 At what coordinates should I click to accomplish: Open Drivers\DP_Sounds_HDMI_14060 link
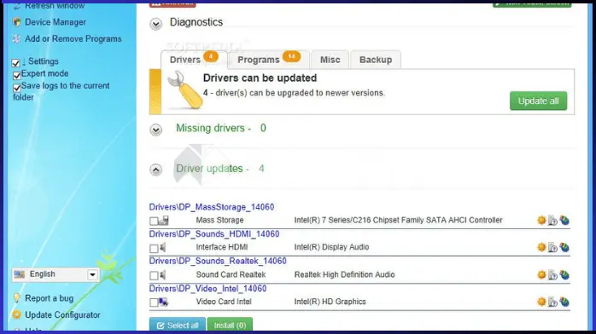[x=214, y=234]
